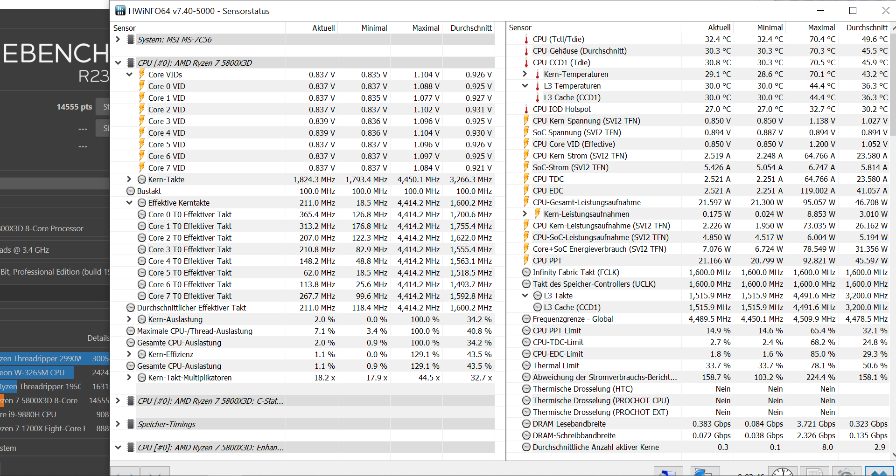The width and height of the screenshot is (896, 476).
Task: Click the clock icon beside Thermische Drosselung (HTC)
Action: coord(526,389)
